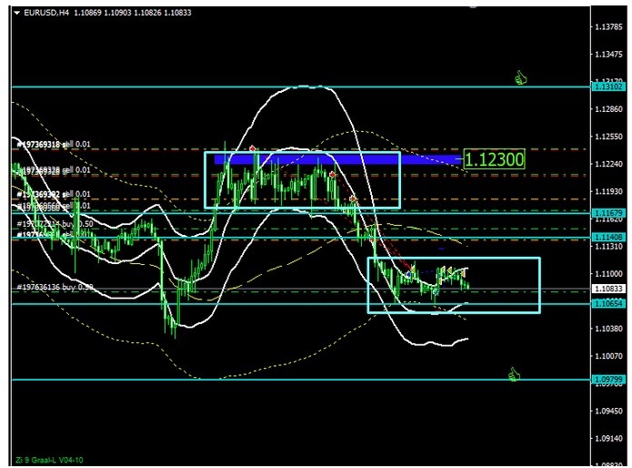This screenshot has height=468, width=632.
Task: Click the green 1.12300 price label
Action: [494, 159]
